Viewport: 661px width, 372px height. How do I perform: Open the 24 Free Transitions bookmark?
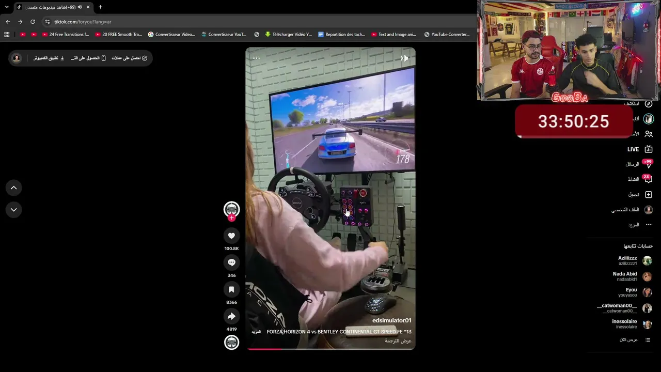click(x=66, y=35)
